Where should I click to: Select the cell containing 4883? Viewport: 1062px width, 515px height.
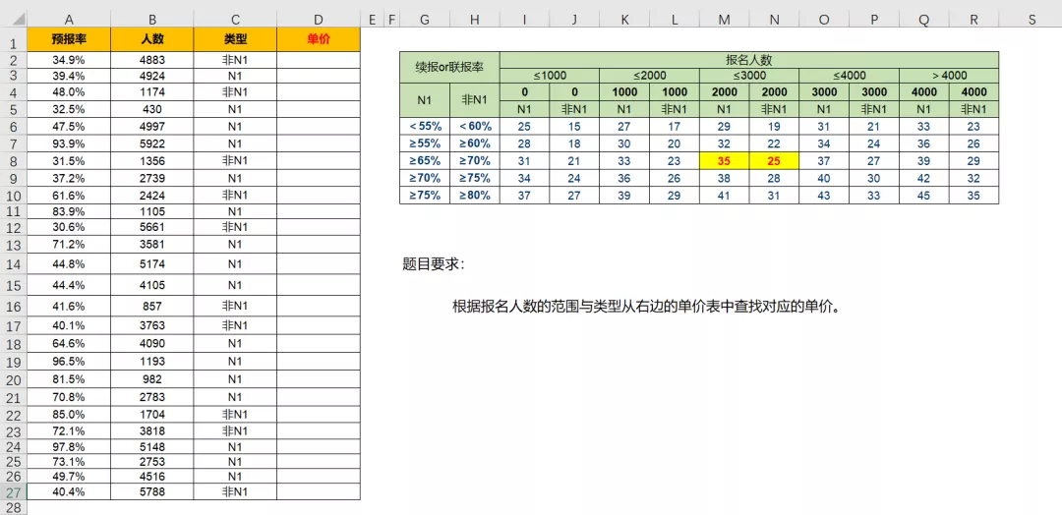click(x=151, y=60)
